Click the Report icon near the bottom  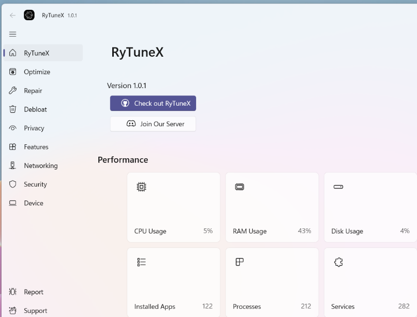(x=12, y=292)
